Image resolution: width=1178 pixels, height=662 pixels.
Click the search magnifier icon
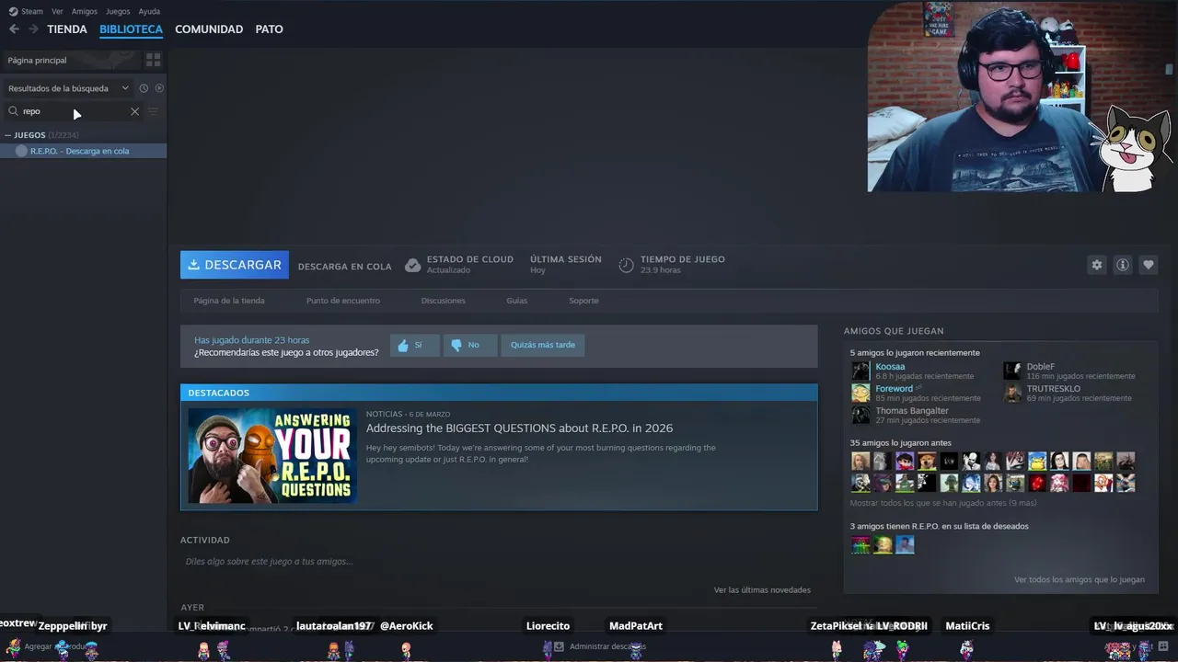13,111
